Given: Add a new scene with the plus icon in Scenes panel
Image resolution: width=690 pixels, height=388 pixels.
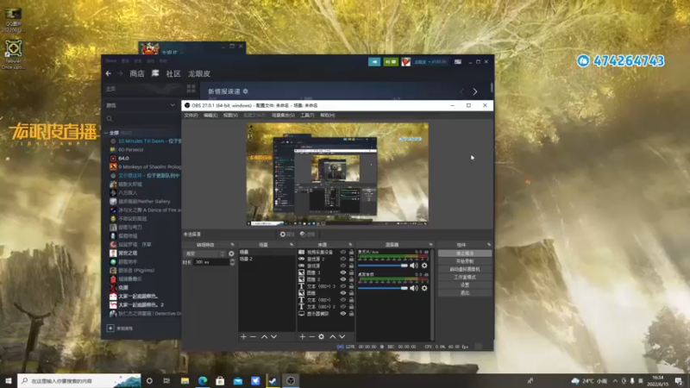Looking at the screenshot, I should [x=243, y=336].
